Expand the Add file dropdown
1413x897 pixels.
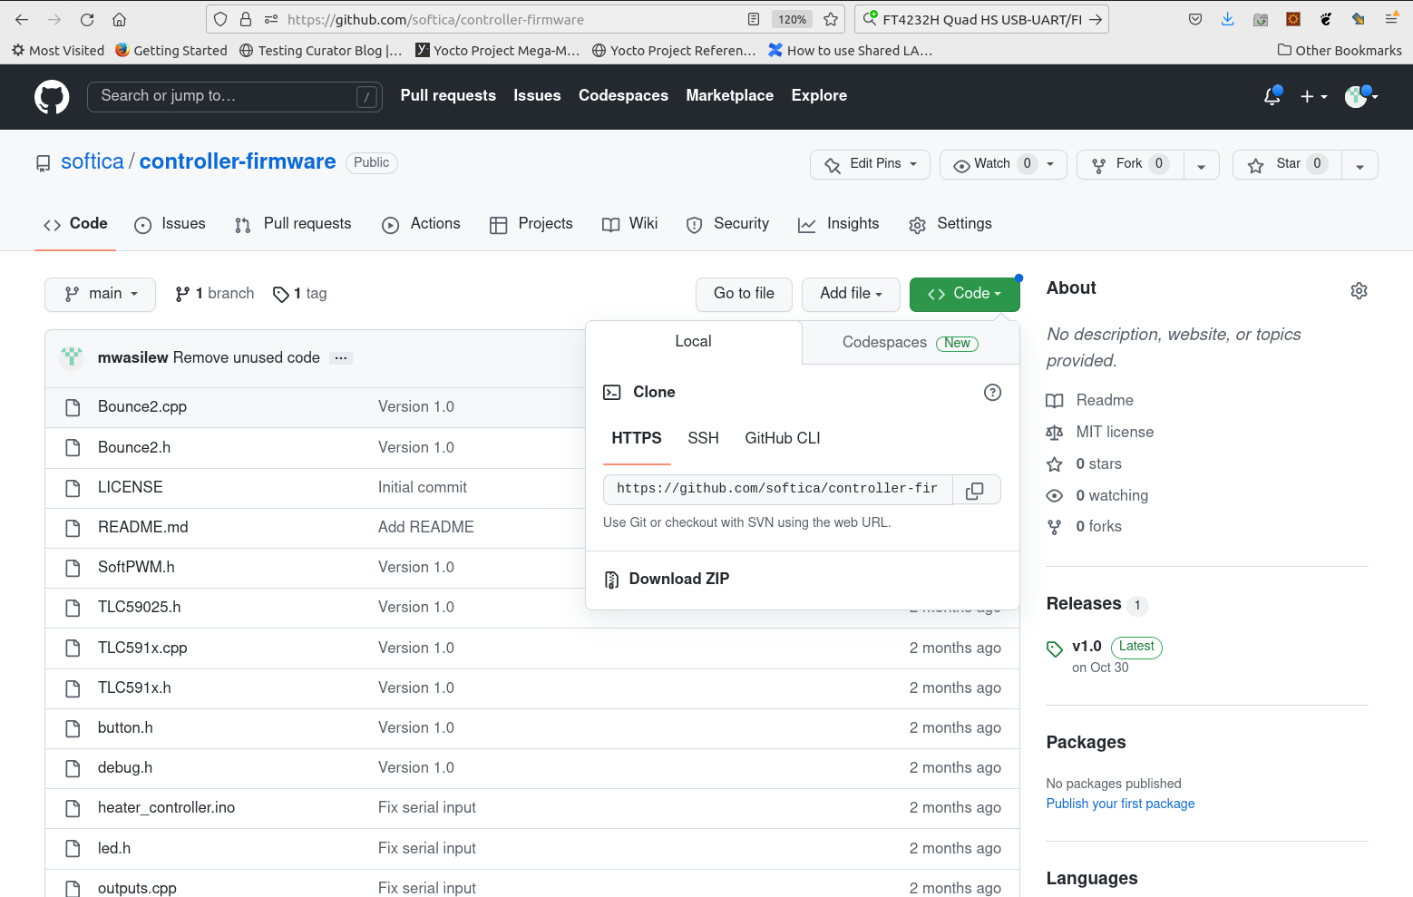(850, 294)
